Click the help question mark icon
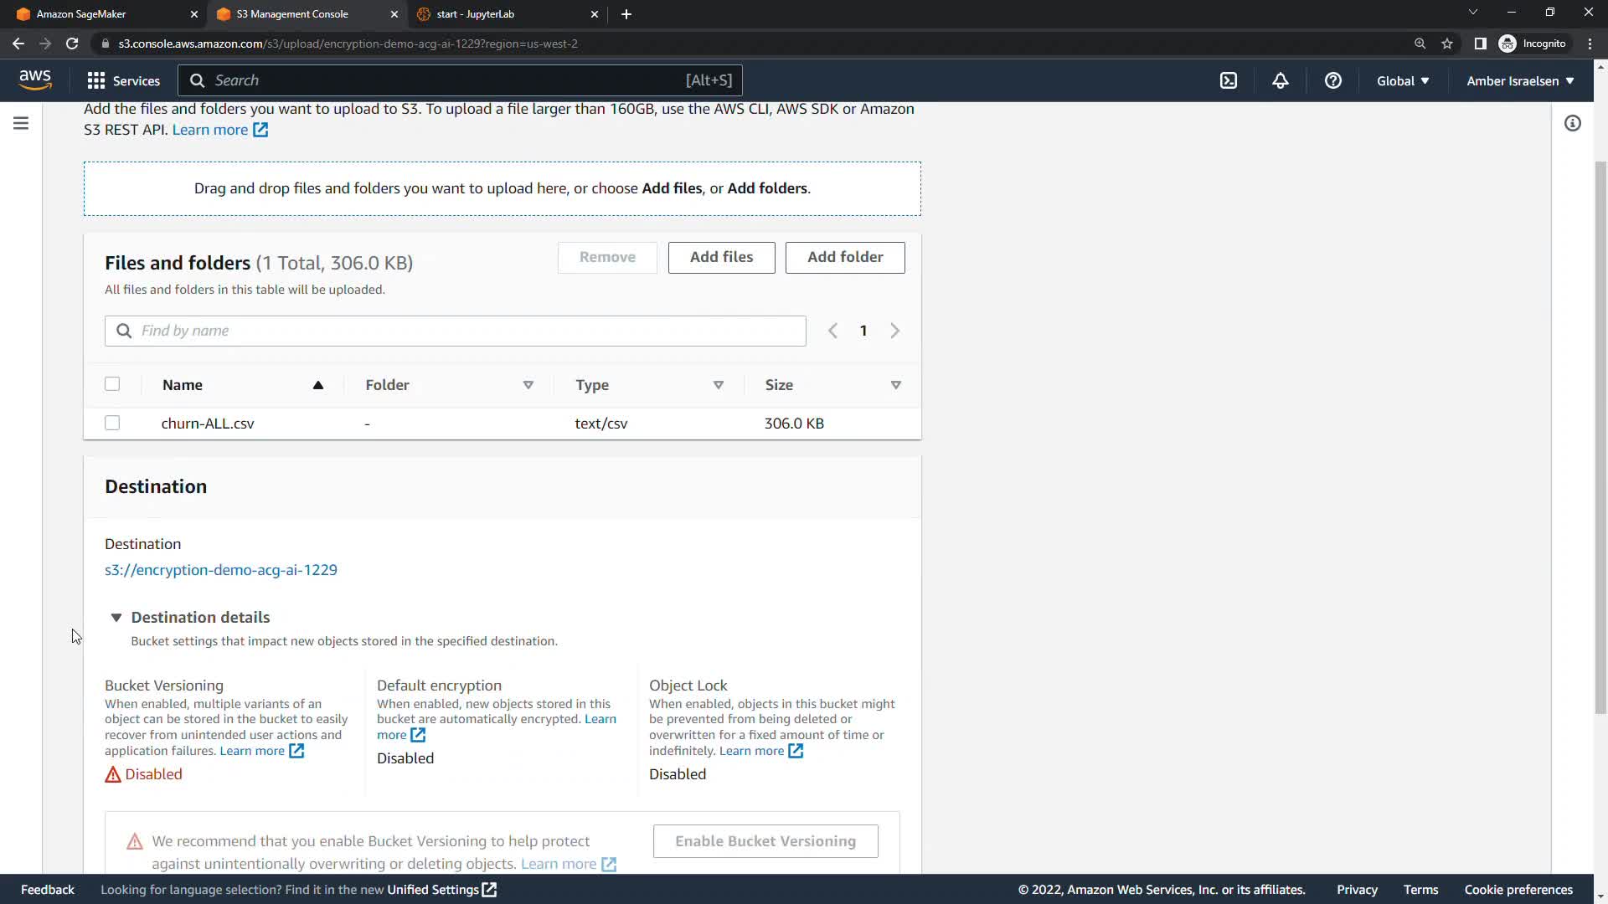 point(1332,80)
